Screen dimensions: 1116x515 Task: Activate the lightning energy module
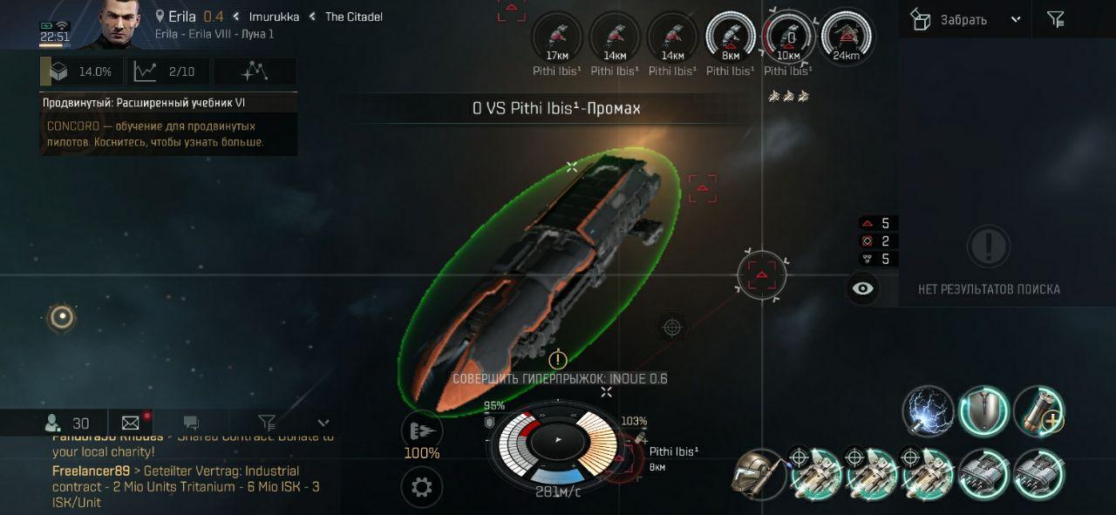tap(928, 411)
